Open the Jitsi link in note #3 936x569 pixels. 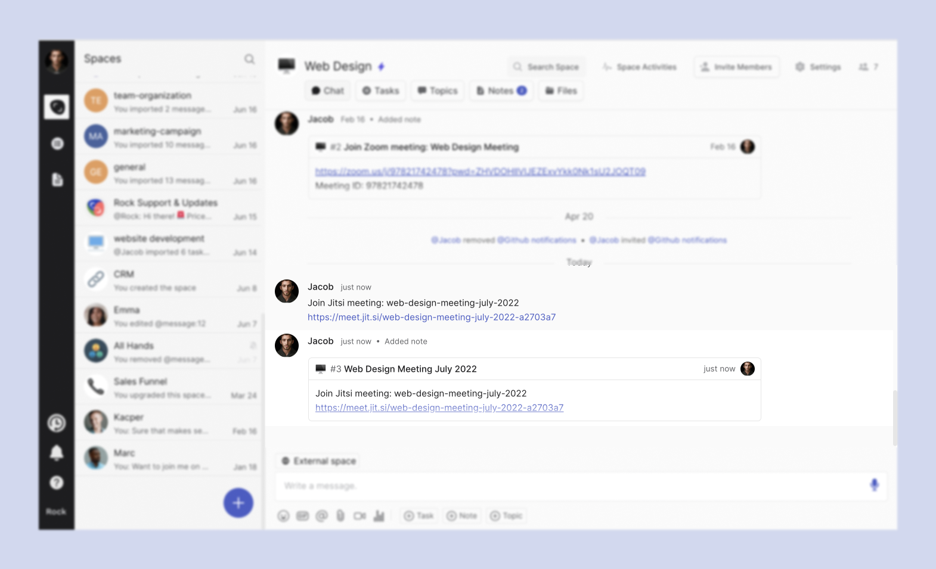[439, 408]
